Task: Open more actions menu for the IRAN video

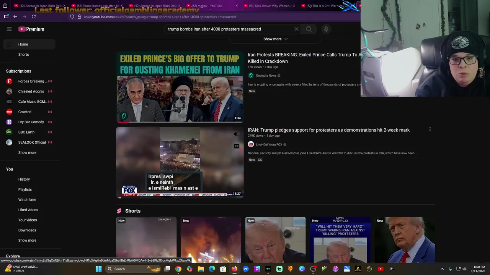Action: tap(430, 129)
